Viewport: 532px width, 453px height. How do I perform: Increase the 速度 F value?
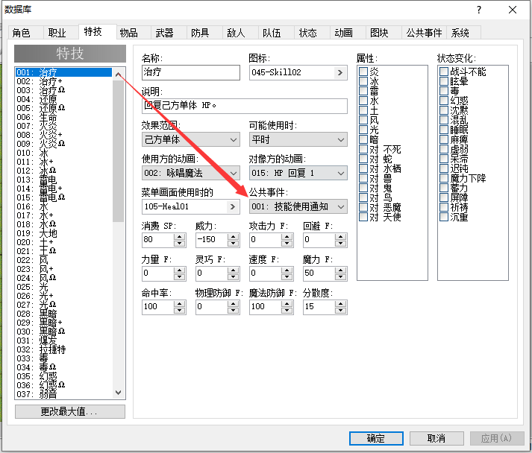click(287, 270)
